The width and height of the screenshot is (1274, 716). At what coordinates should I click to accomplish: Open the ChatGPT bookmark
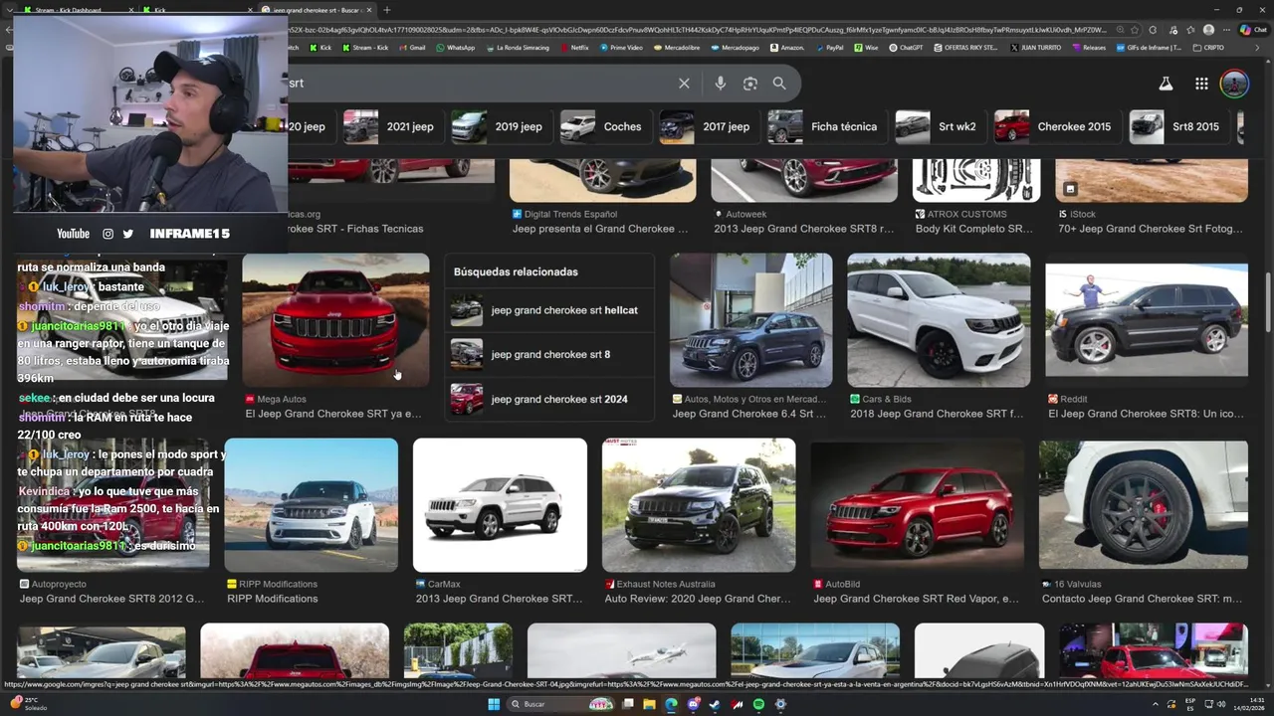(x=906, y=47)
